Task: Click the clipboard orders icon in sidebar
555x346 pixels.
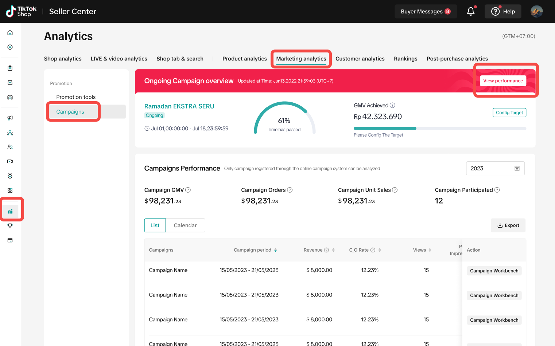Action: point(10,68)
